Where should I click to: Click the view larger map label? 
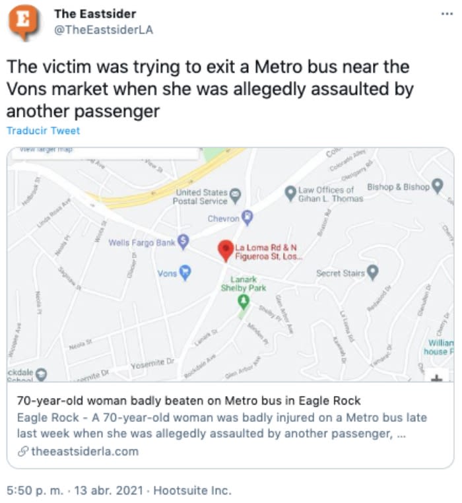(46, 151)
